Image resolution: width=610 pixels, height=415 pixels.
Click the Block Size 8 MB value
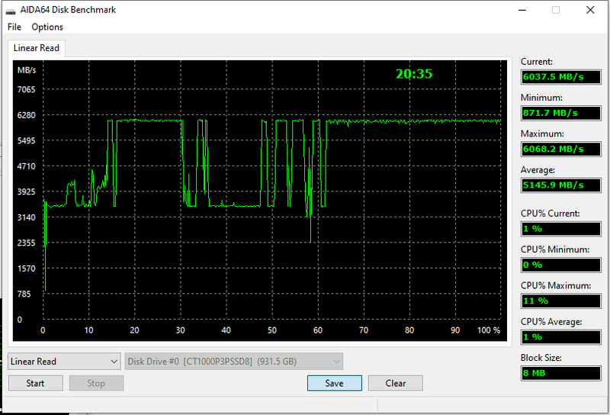(561, 373)
